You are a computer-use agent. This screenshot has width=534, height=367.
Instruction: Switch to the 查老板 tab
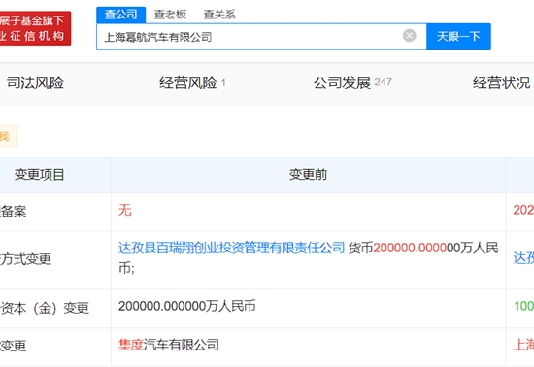click(170, 15)
